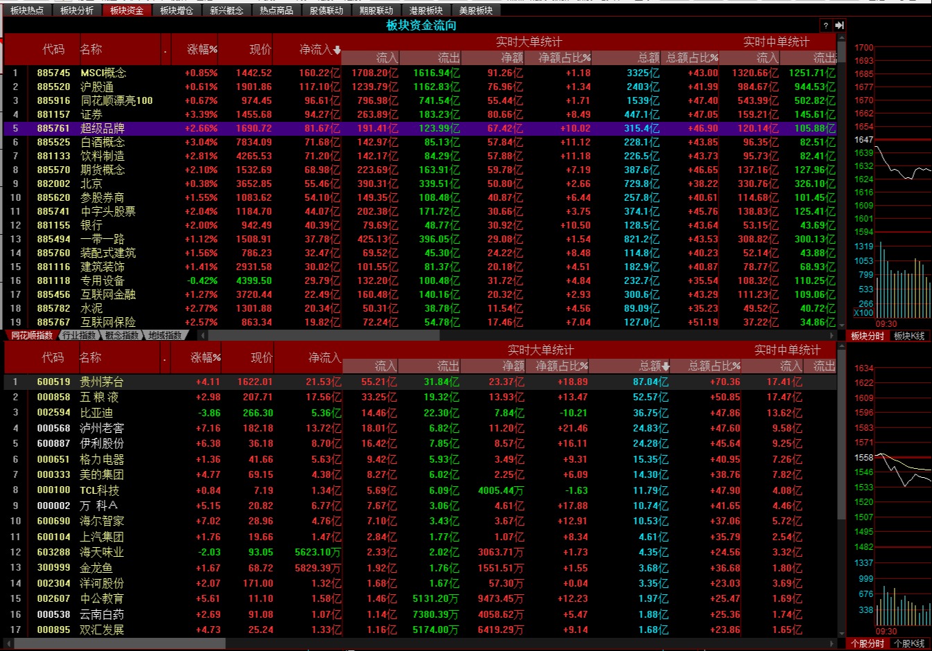The height and width of the screenshot is (651, 932).
Task: Go to 热点商品 tab
Action: (x=276, y=10)
